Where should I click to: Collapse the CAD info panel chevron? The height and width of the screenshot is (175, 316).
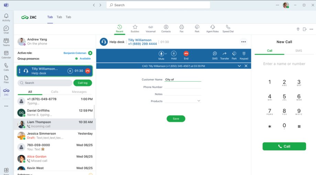[239, 66]
